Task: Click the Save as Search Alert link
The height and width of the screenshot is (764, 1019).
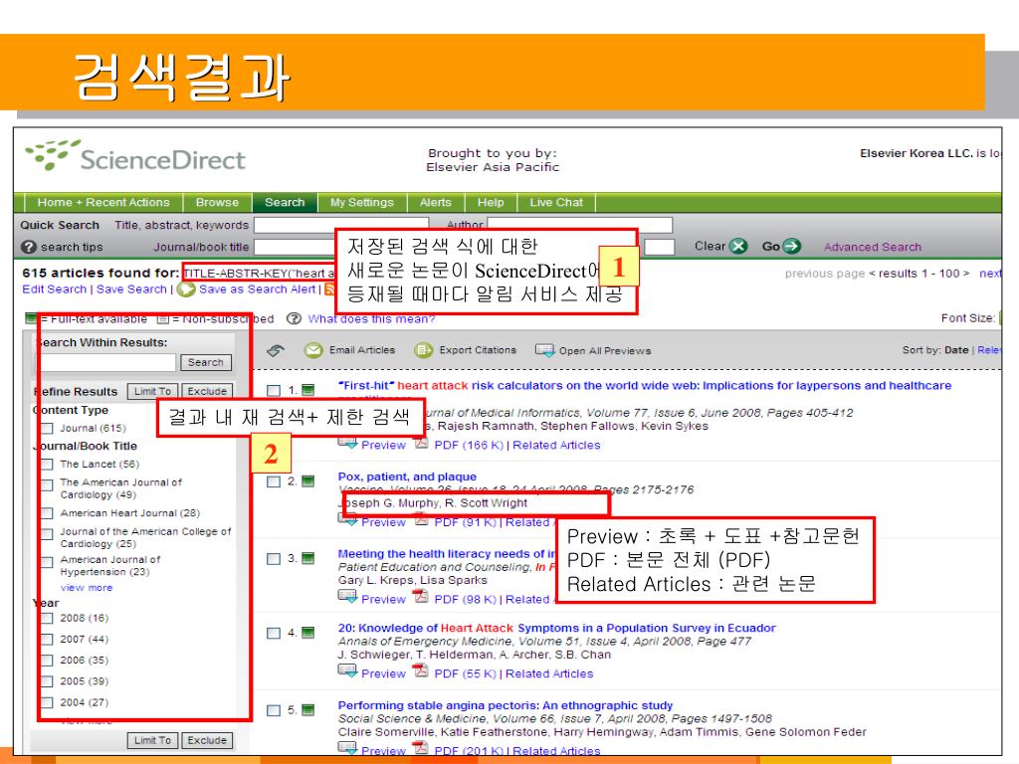Action: (257, 289)
